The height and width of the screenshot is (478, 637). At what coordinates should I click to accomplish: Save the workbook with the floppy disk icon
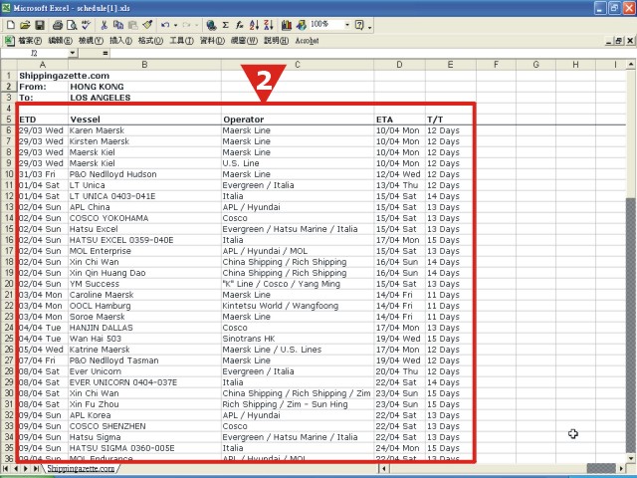[40, 25]
